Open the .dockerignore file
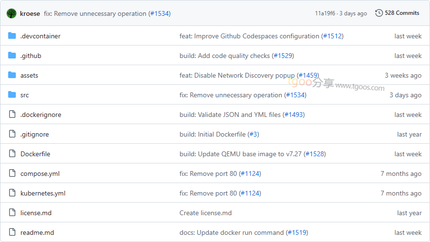 (41, 115)
